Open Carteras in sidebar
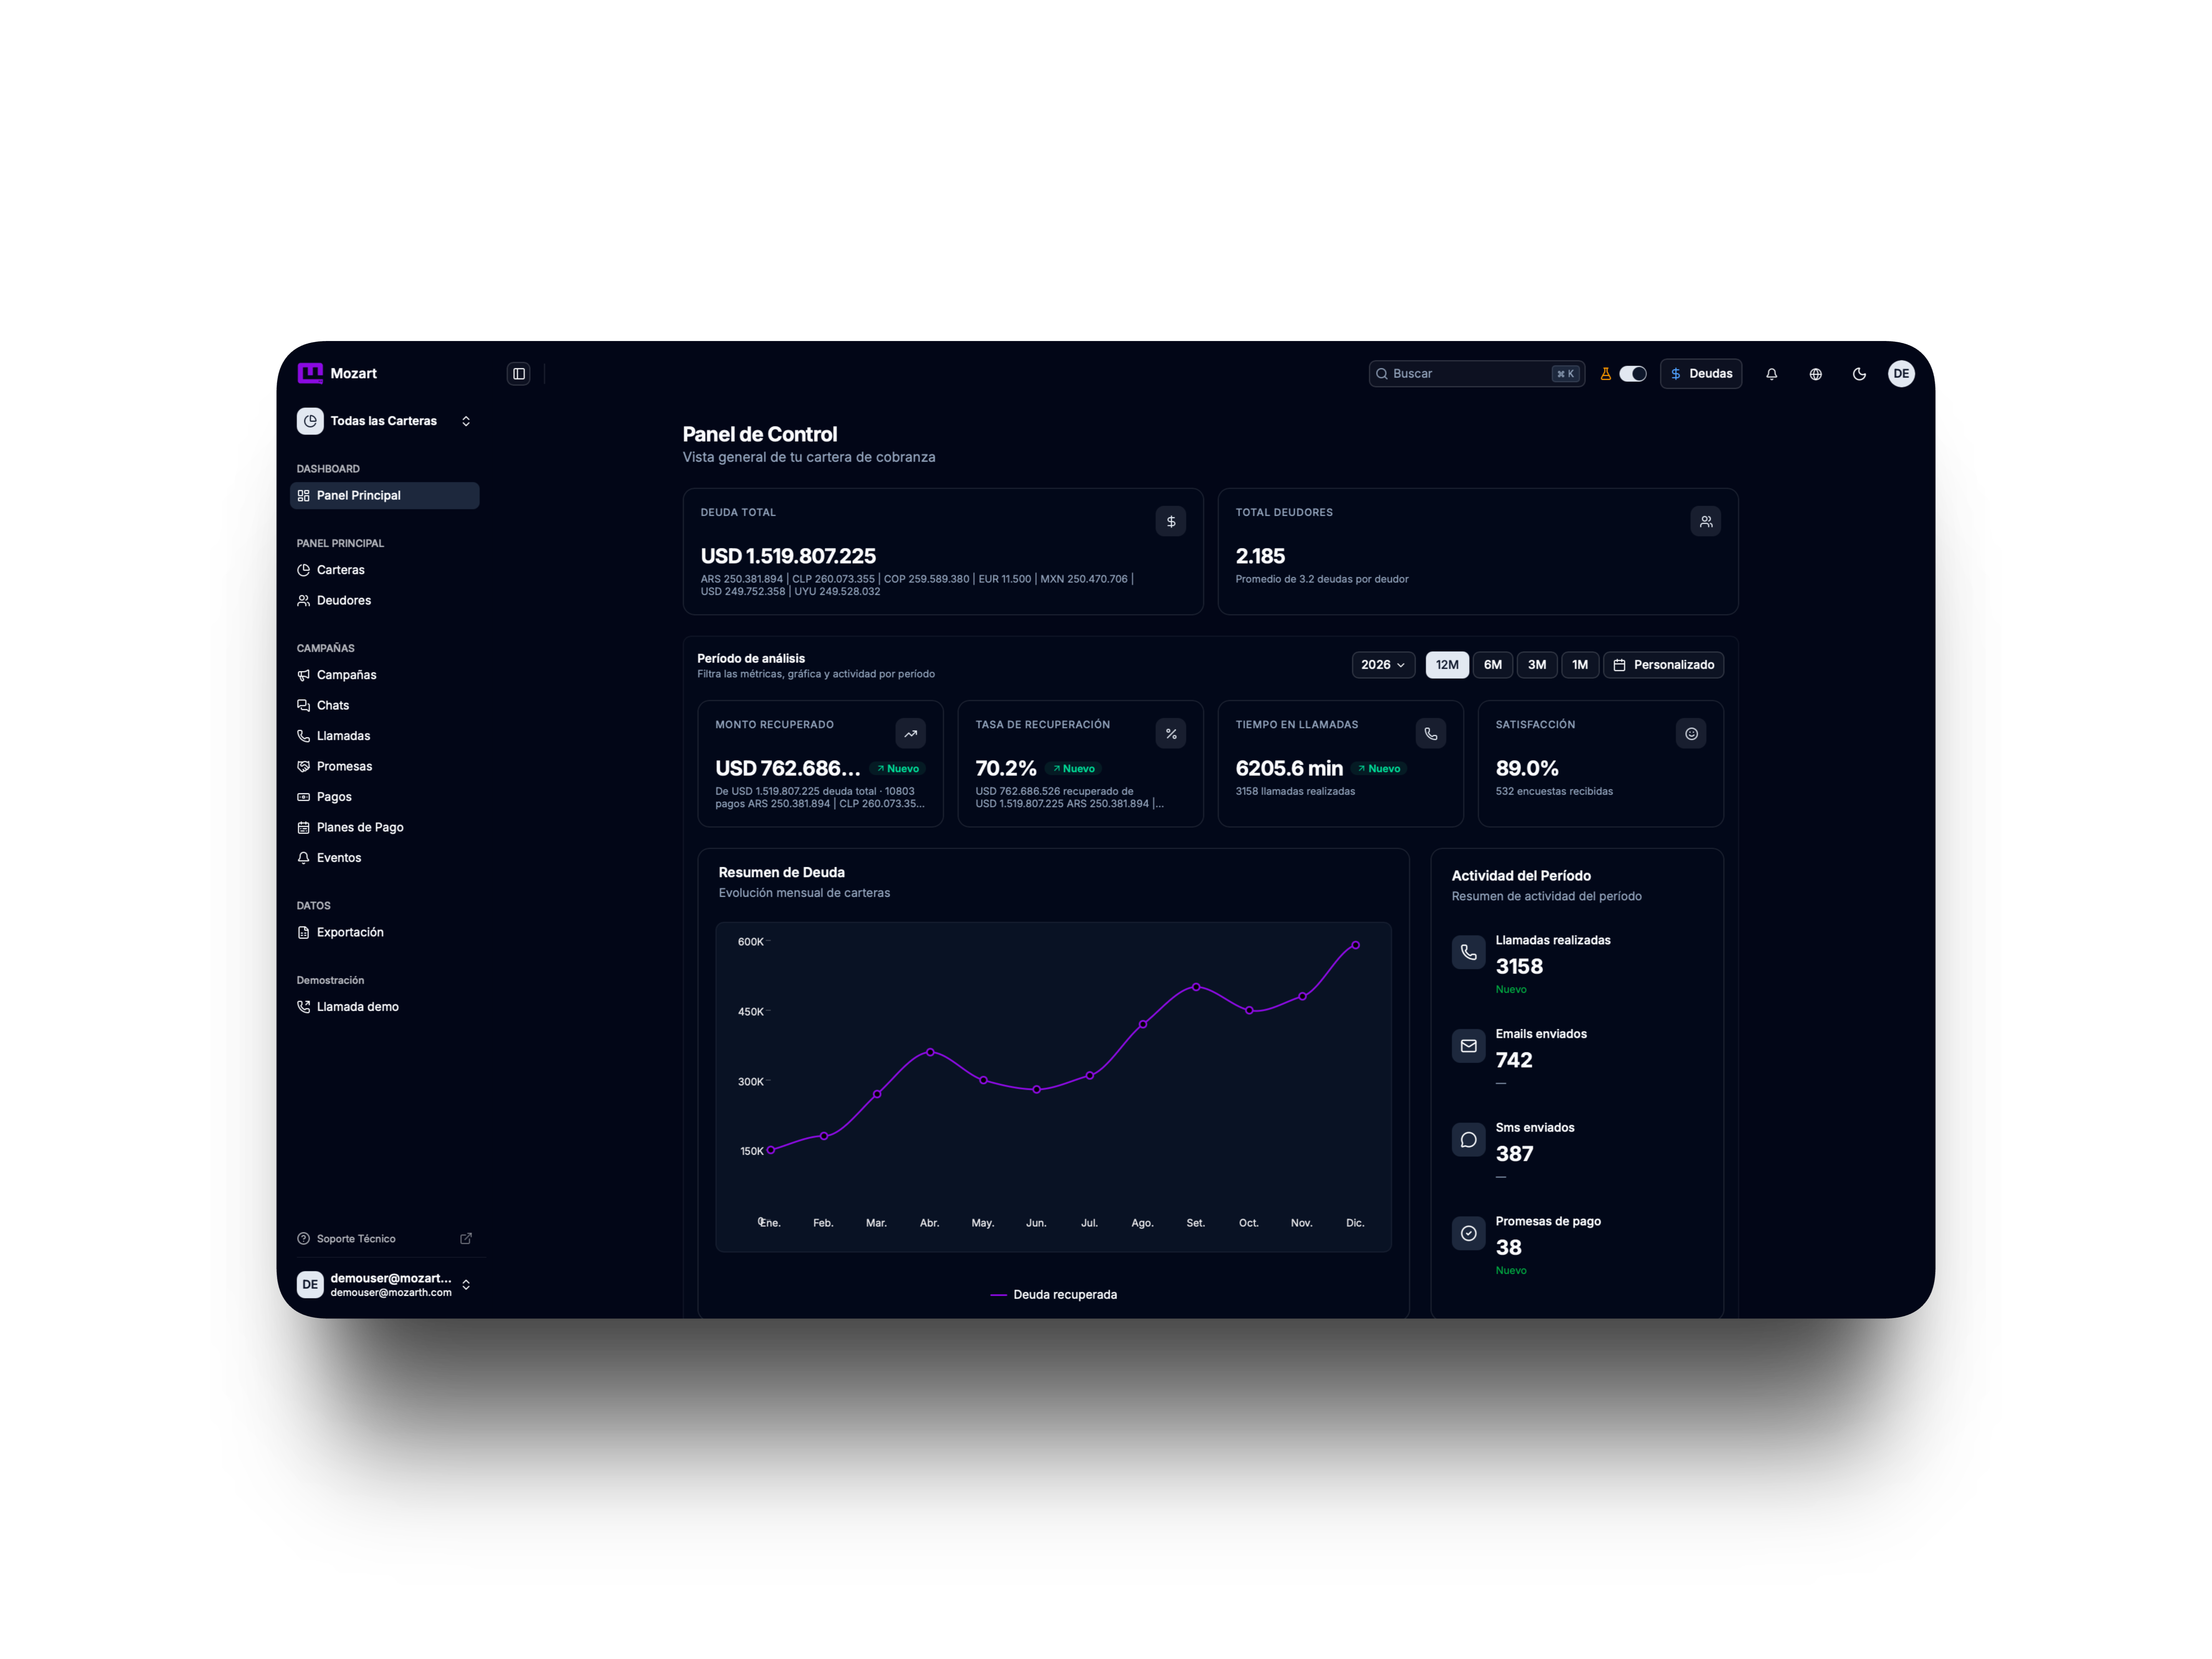 pos(385,570)
